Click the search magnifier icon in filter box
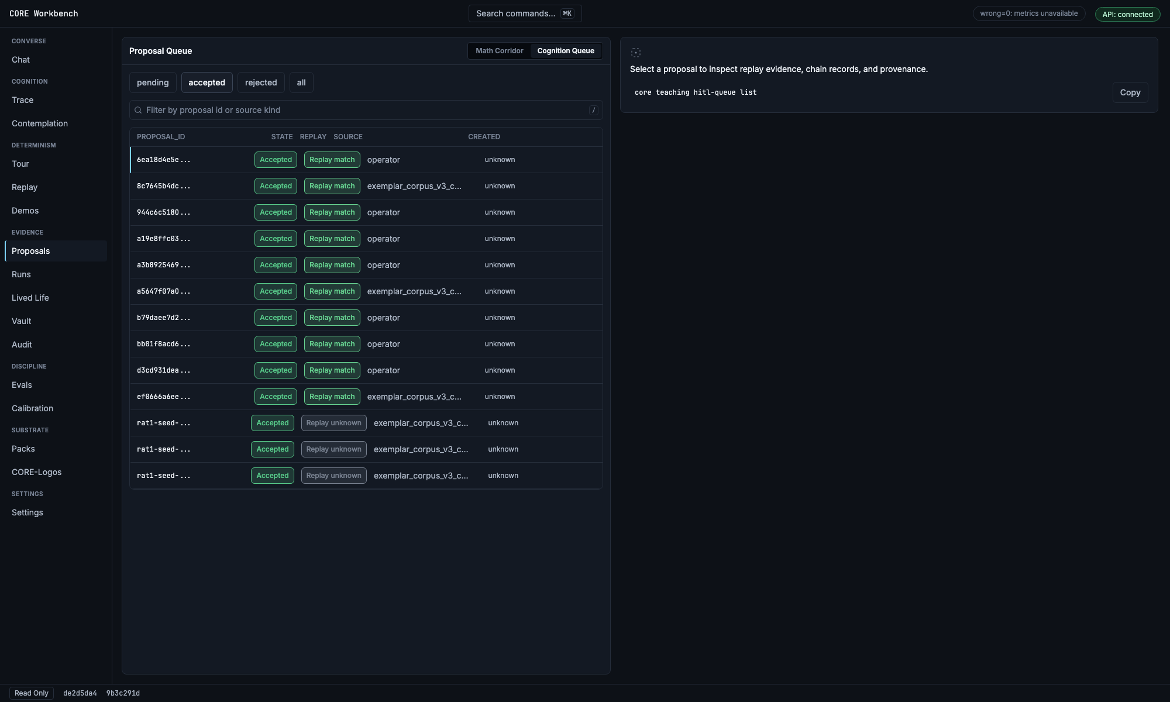1170x702 pixels. (x=138, y=110)
